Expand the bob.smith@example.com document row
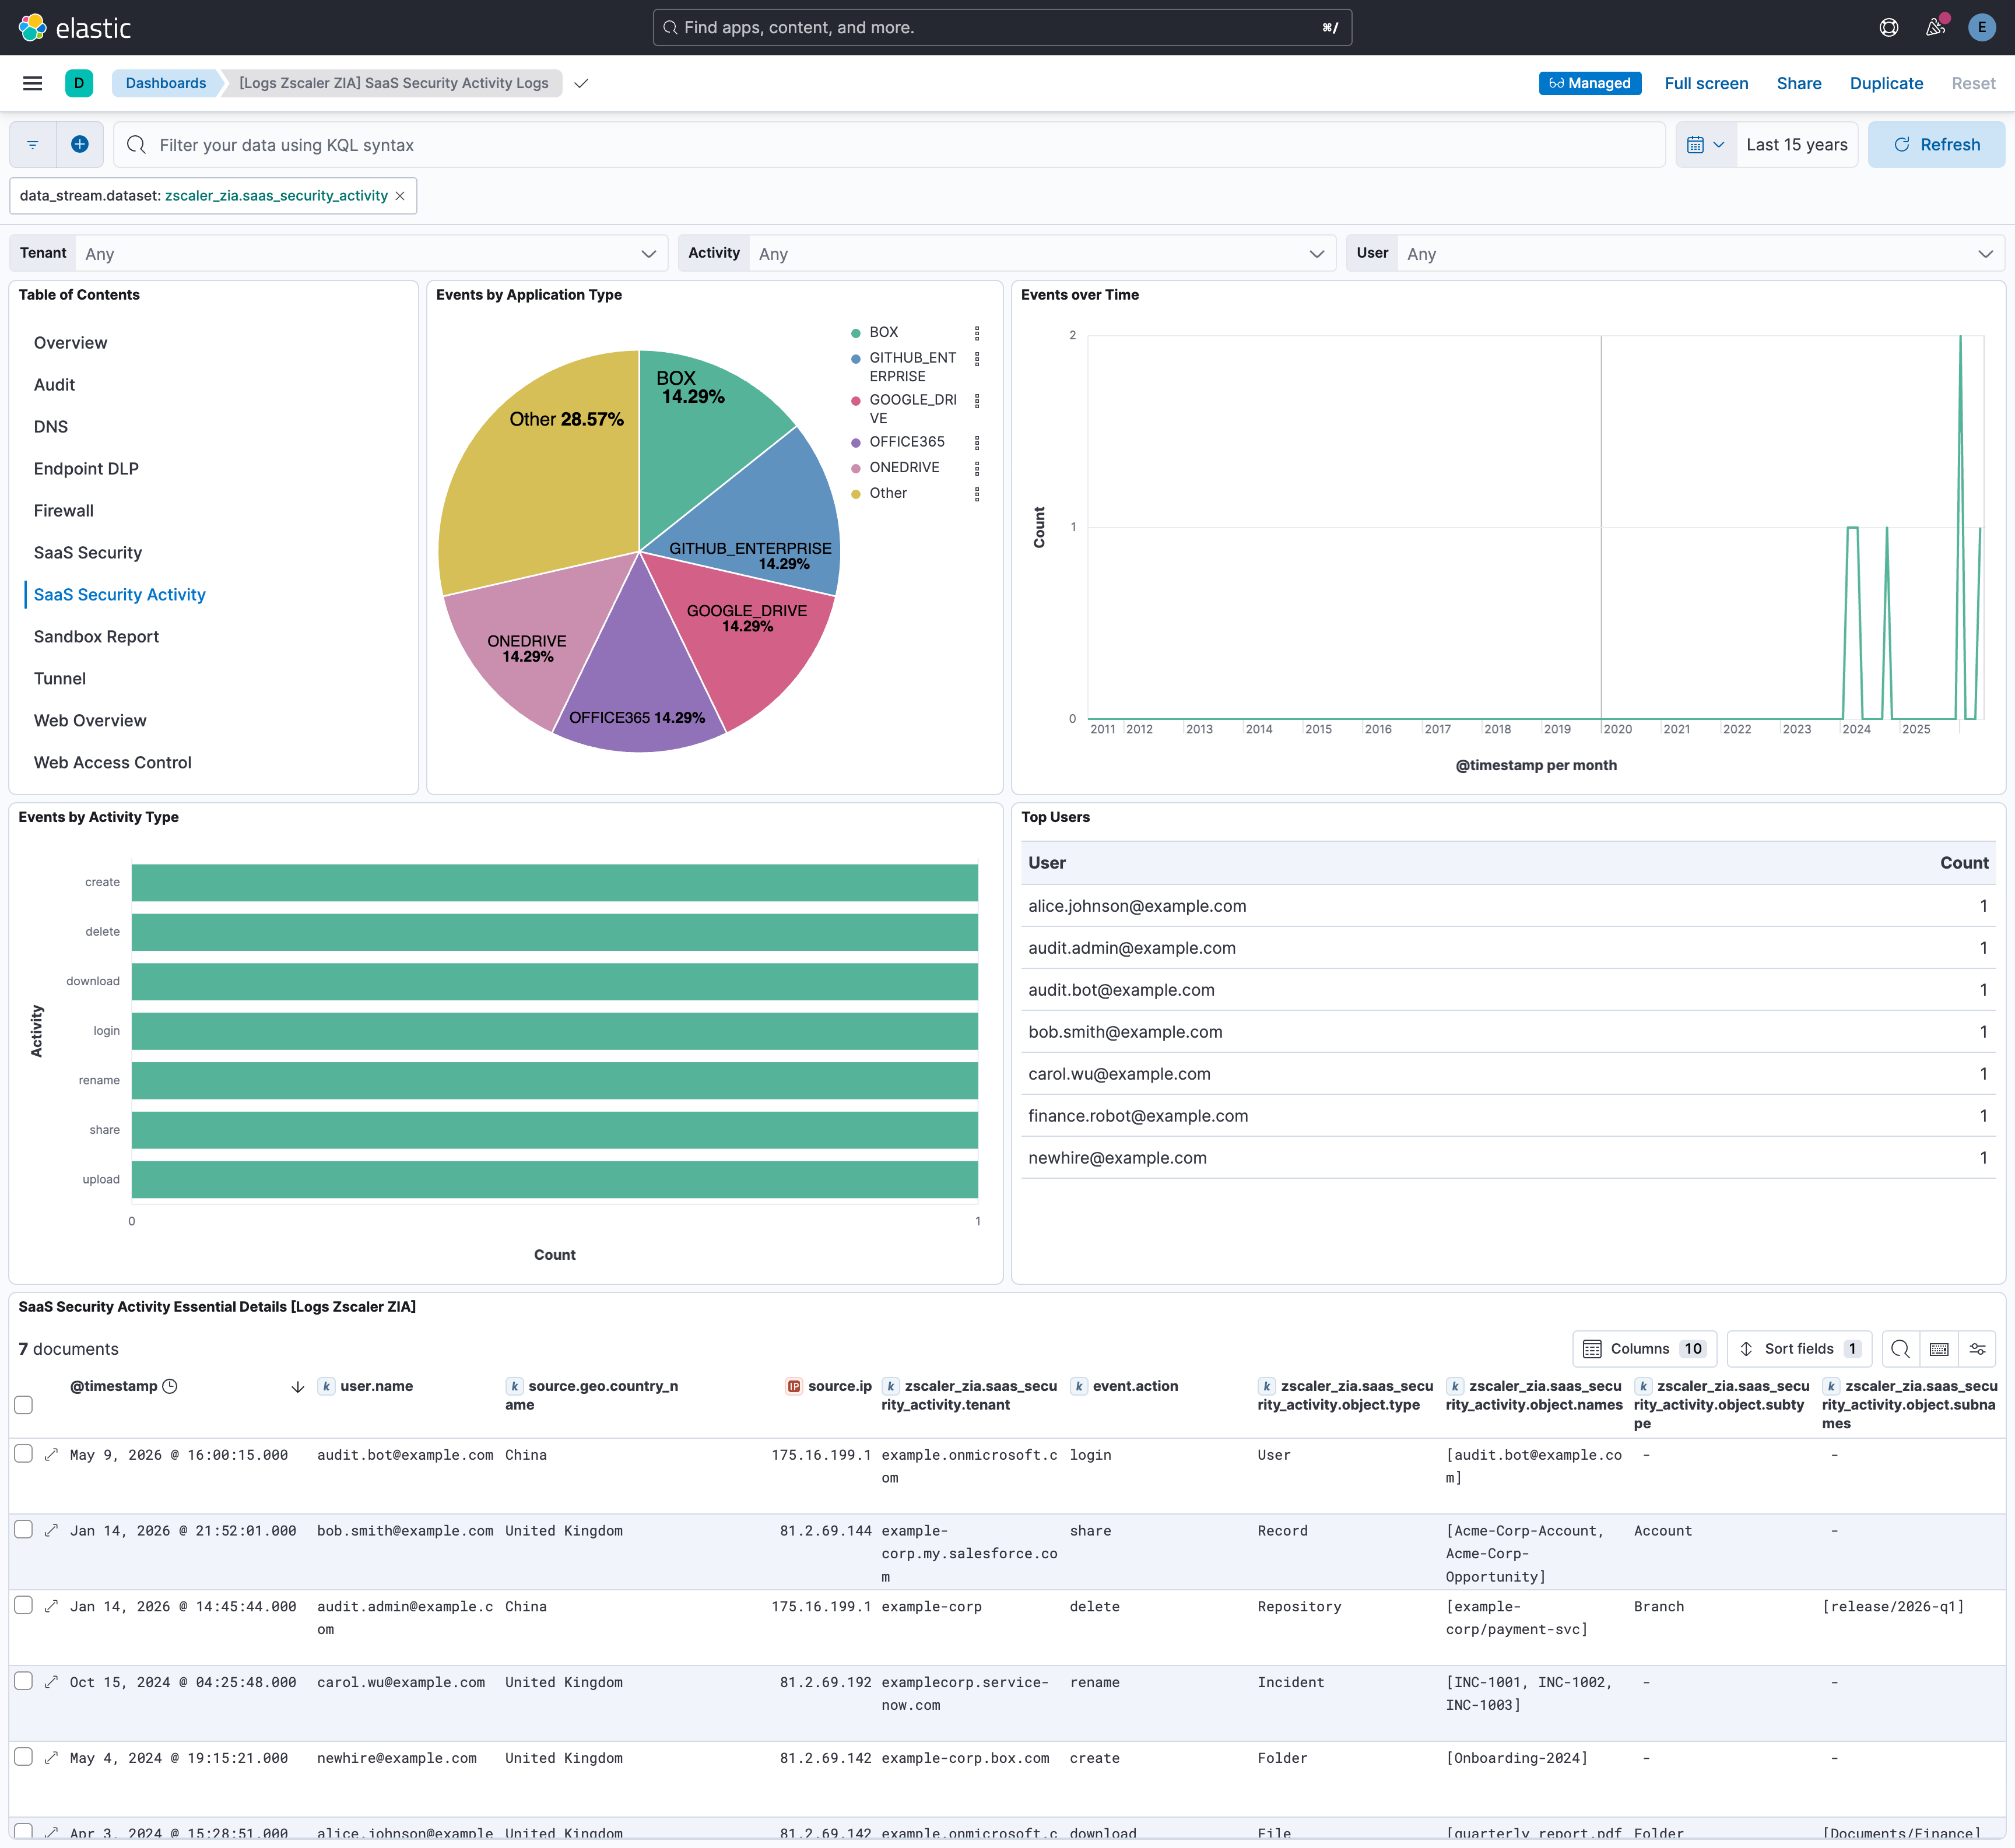The height and width of the screenshot is (1848, 2015). [x=51, y=1531]
